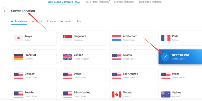The width and height of the screenshot is (202, 101).
Task: Pick the Silicon Valley location card
Action: point(83,94)
